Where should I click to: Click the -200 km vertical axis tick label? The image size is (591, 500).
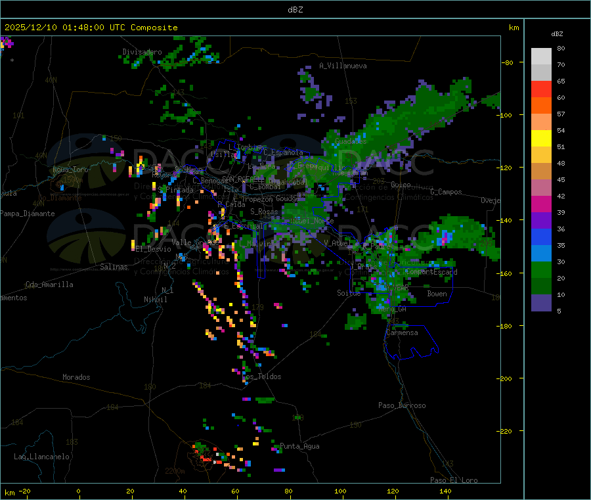506,378
